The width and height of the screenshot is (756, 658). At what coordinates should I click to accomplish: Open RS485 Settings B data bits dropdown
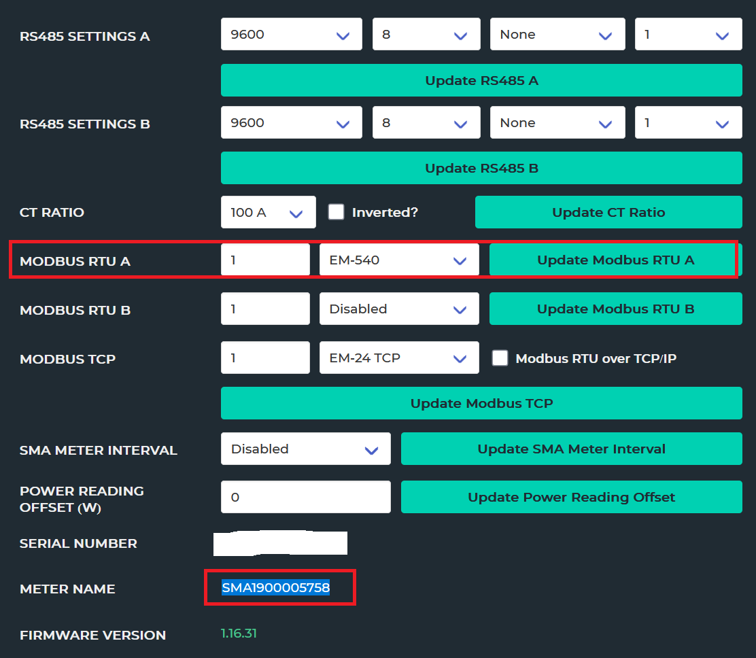tap(426, 123)
